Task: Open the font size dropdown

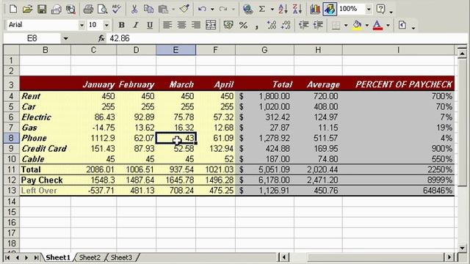Action: (106, 26)
